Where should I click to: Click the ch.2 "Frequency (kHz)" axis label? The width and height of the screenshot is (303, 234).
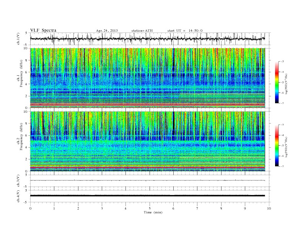tap(21, 136)
